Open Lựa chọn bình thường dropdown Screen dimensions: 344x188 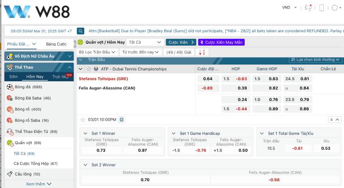point(315,60)
